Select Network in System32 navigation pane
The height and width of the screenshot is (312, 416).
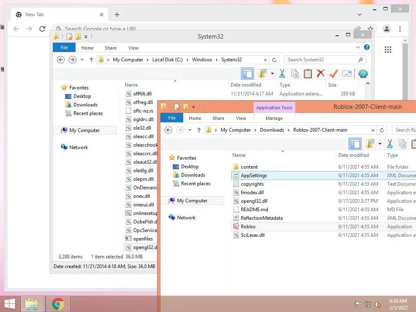pyautogui.click(x=75, y=147)
